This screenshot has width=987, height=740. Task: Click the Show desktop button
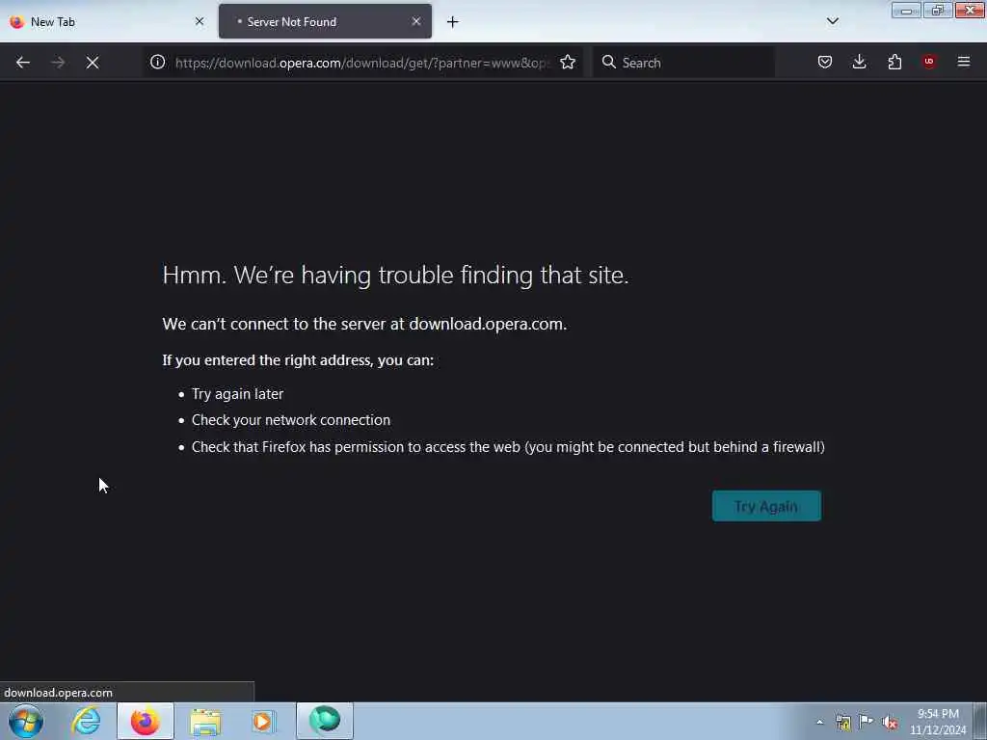[x=980, y=721]
